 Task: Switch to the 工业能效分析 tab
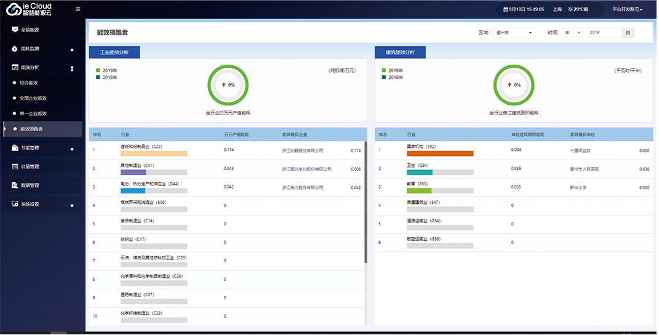(114, 52)
